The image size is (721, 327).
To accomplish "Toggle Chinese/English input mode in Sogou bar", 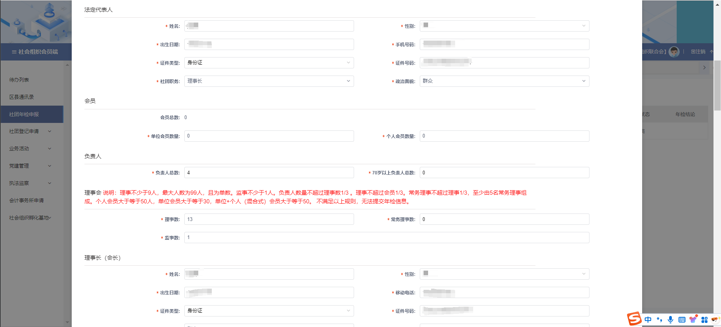I will [x=648, y=319].
